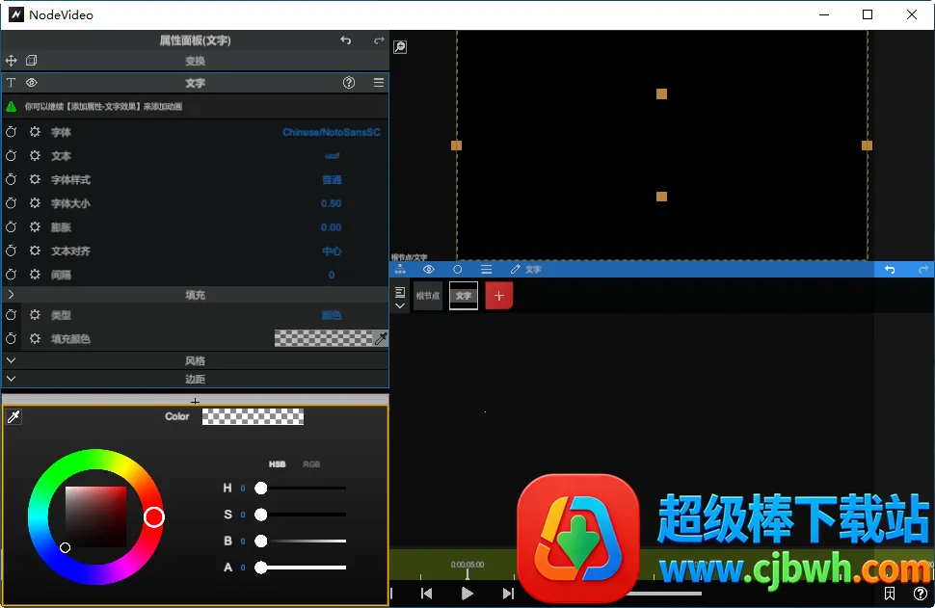935x608 pixels.
Task: Click the play button in the timeline
Action: coord(467,594)
